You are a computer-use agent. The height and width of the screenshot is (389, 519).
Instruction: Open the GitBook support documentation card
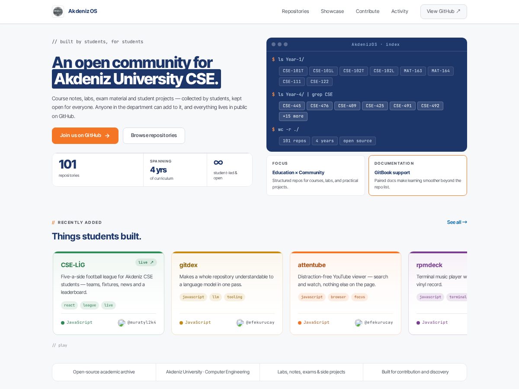(418, 175)
